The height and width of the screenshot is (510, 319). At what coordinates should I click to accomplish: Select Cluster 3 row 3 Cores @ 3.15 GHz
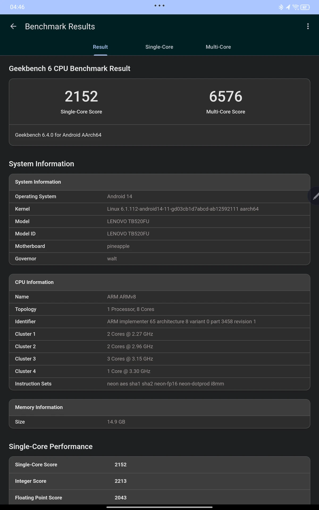point(159,359)
